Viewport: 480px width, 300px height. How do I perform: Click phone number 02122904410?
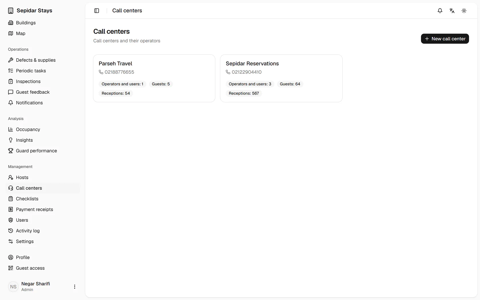[x=247, y=72]
